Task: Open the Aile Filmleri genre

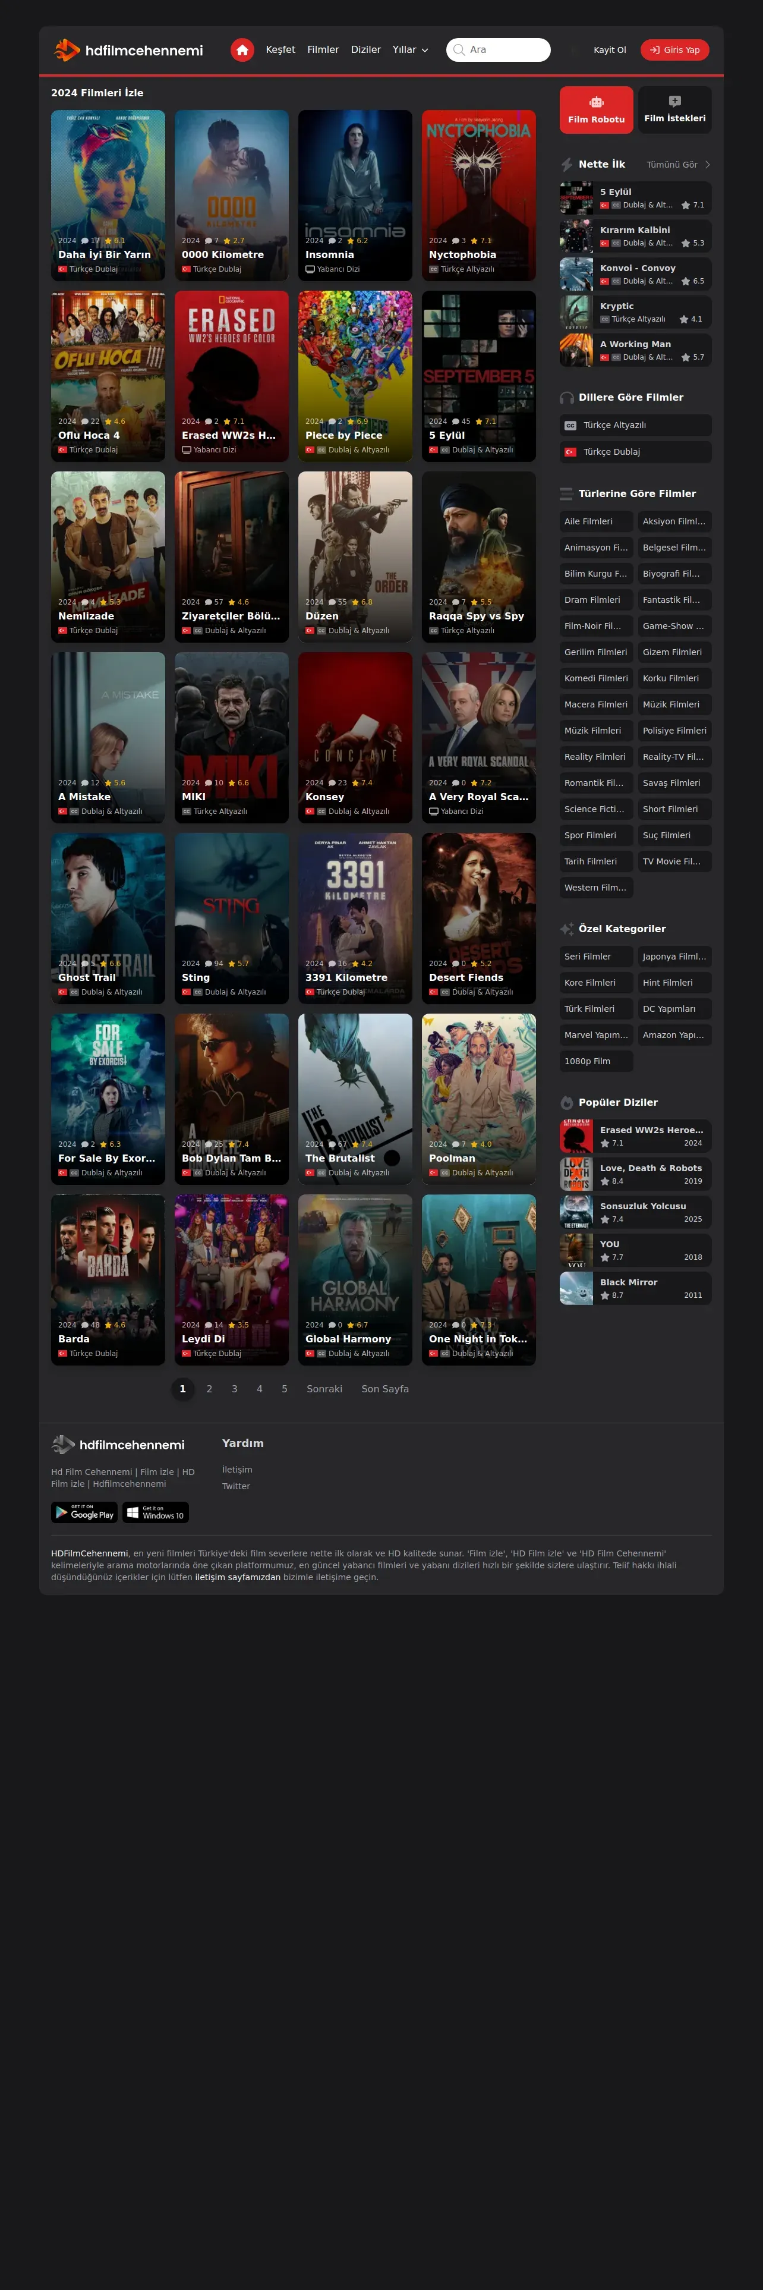Action: pos(596,522)
